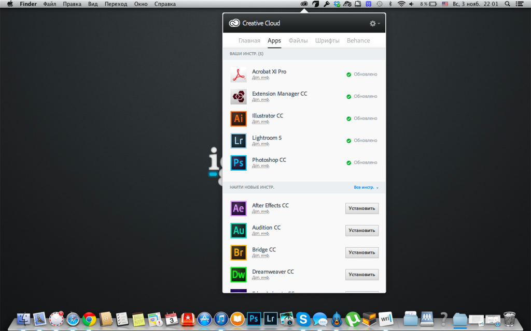The image size is (531, 331).
Task: Open the Окно menu
Action: click(141, 4)
